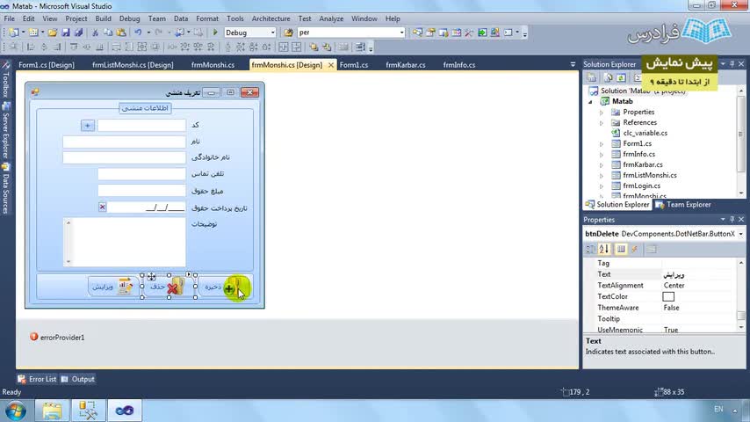Click Bring to Front layout icon
Viewport: 750px width, 422px height.
[x=314, y=47]
